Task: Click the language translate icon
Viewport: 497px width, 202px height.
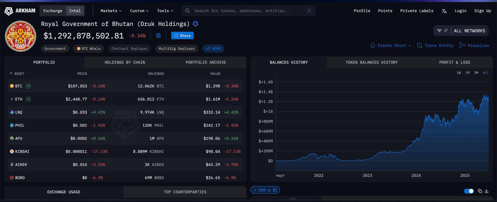Action: coord(444,11)
